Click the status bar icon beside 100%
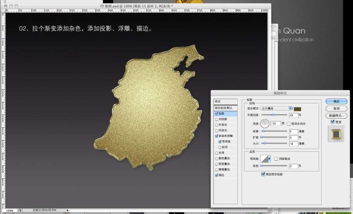This screenshot has width=353, height=214. pyautogui.click(x=20, y=210)
